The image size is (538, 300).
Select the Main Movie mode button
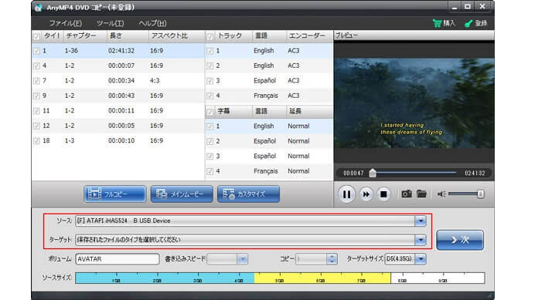[x=182, y=194]
